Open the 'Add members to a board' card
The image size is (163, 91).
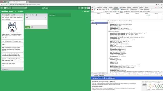(x=12, y=49)
